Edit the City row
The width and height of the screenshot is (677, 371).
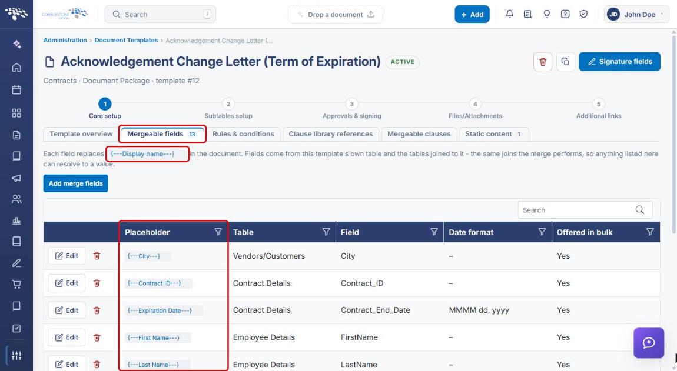click(x=67, y=256)
